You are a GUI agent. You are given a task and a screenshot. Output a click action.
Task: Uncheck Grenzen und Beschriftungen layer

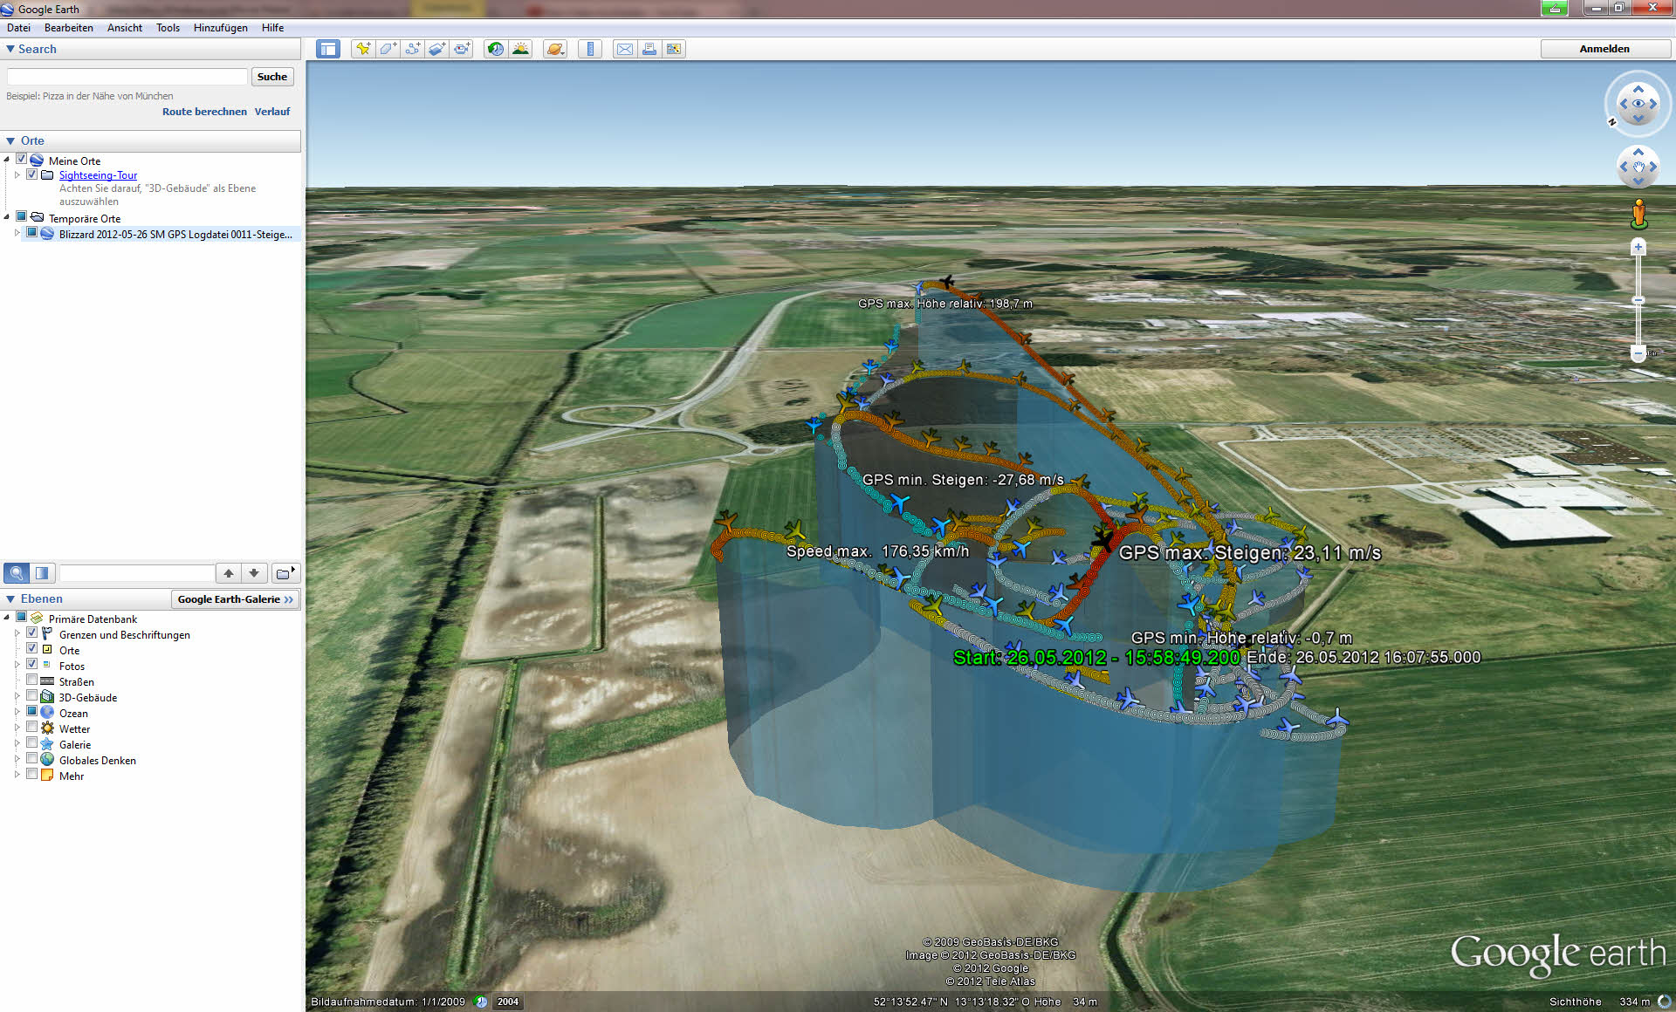tap(31, 633)
